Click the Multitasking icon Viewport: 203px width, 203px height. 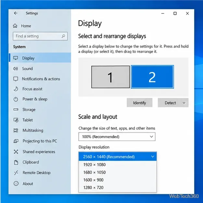coord(16,130)
